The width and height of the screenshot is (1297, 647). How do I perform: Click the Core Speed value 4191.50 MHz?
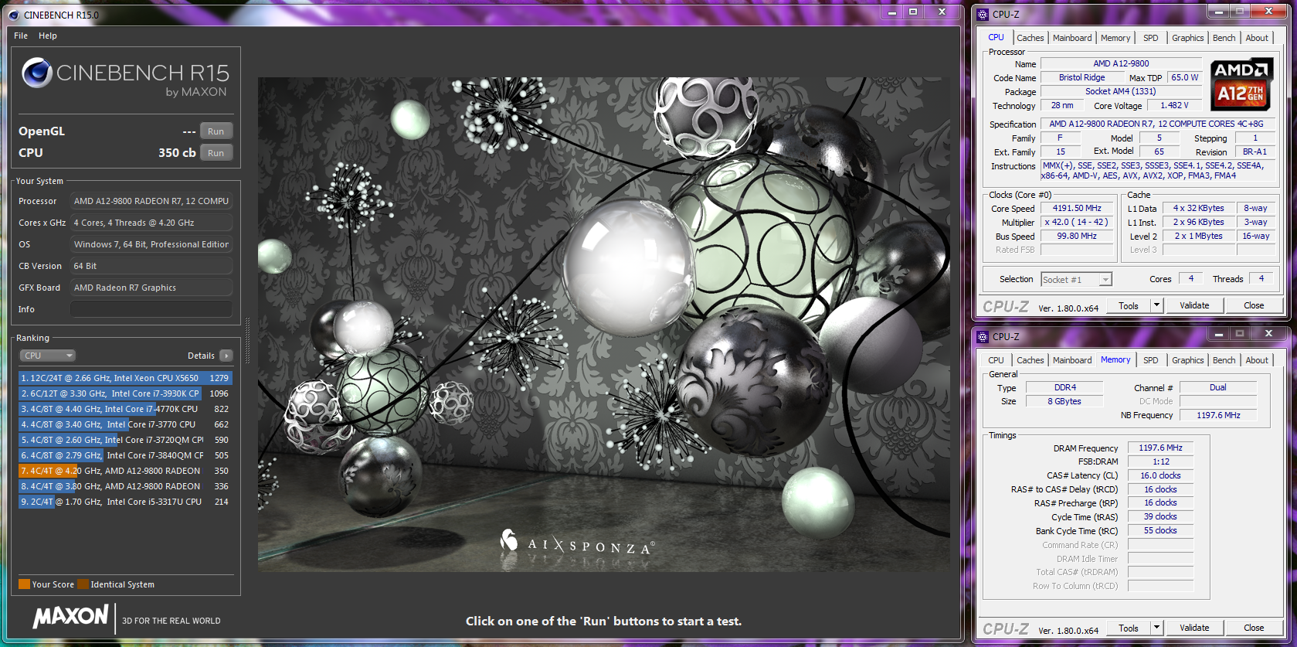tap(1077, 209)
